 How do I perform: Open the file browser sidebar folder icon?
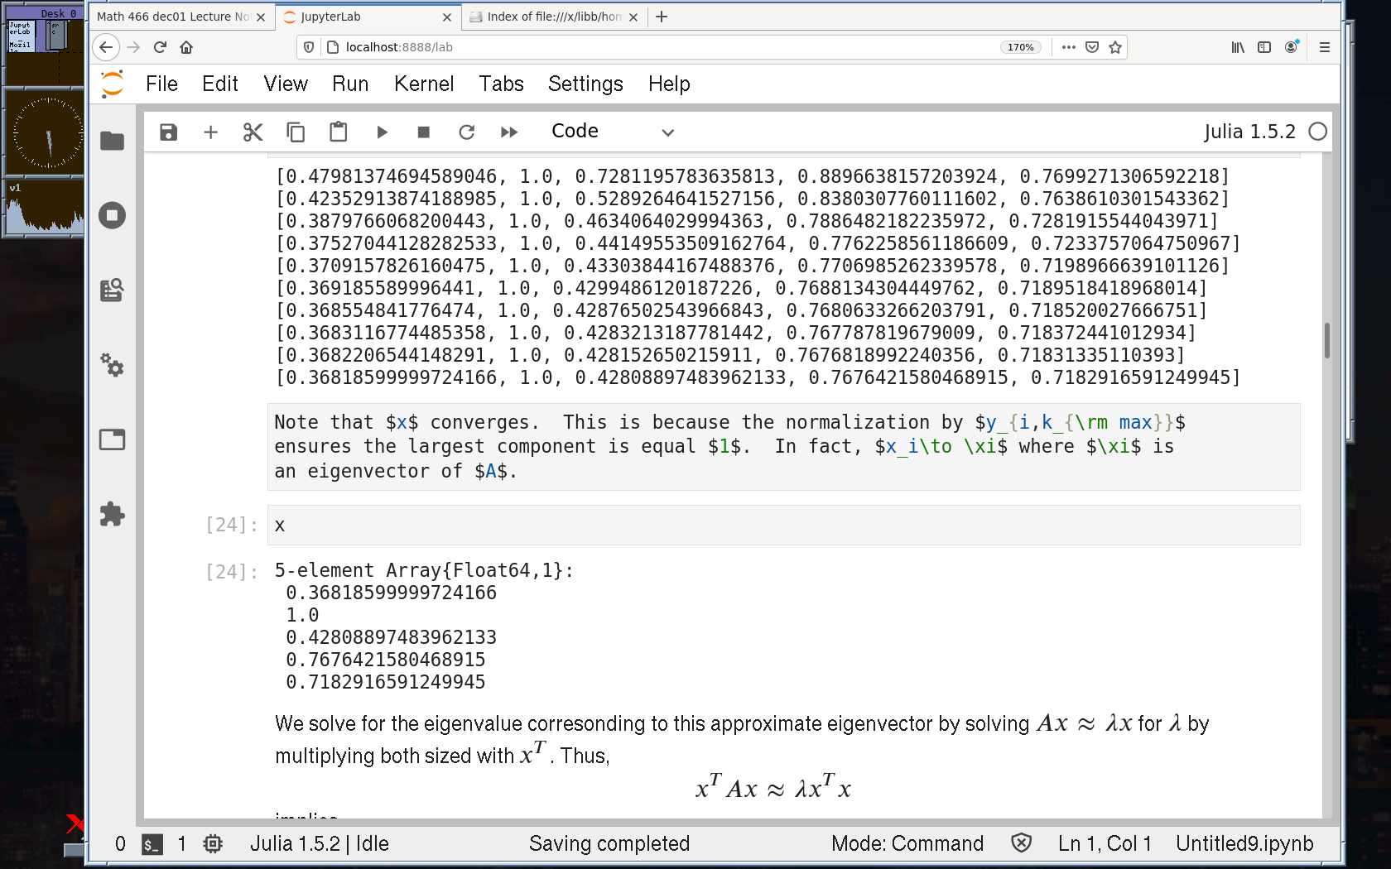point(112,142)
